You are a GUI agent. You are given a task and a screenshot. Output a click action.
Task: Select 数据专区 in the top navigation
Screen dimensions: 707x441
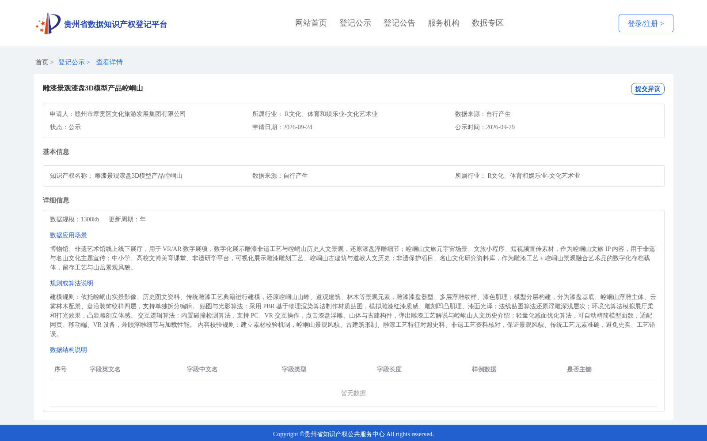(488, 23)
